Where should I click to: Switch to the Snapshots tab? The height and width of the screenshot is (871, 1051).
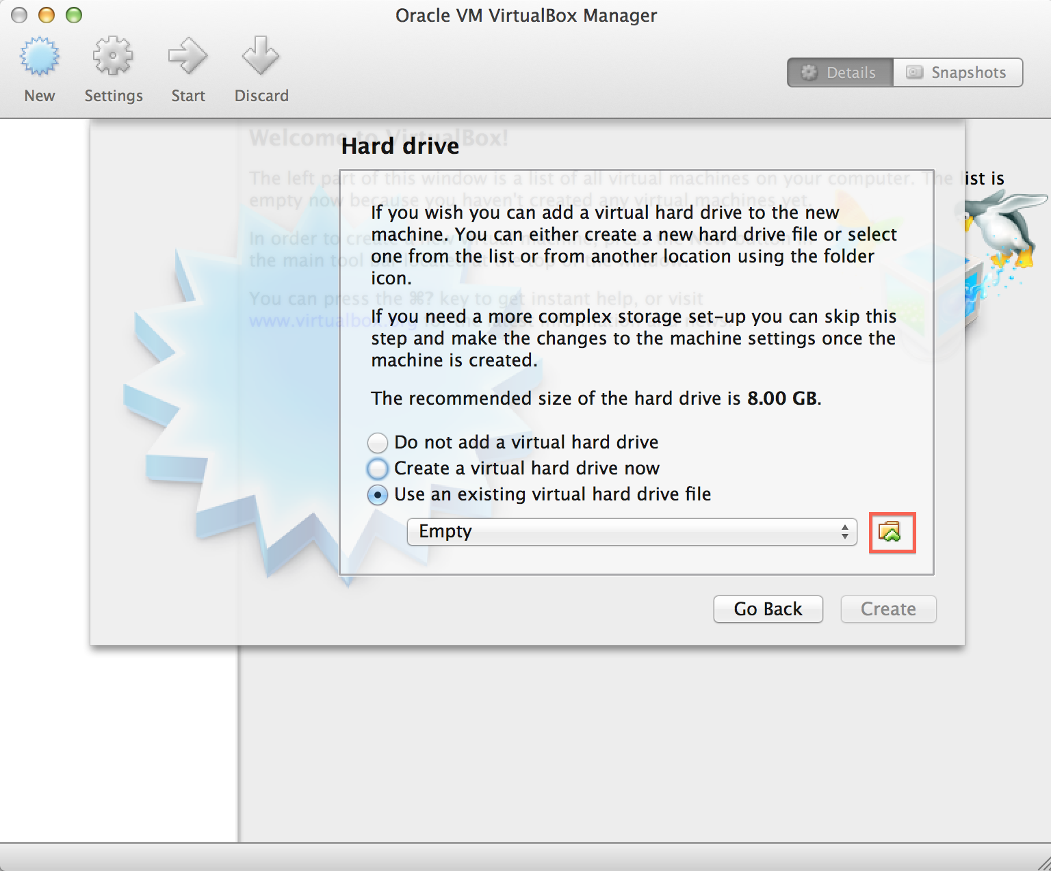pos(957,72)
